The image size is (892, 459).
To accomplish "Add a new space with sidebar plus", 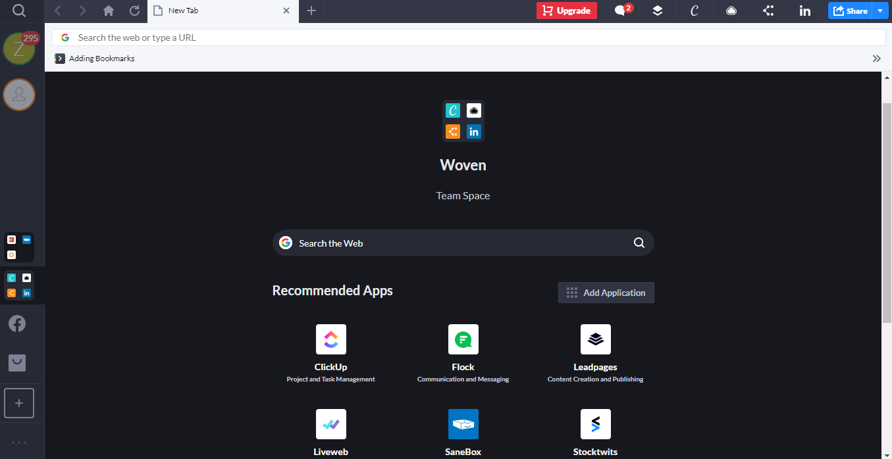I will pyautogui.click(x=19, y=403).
